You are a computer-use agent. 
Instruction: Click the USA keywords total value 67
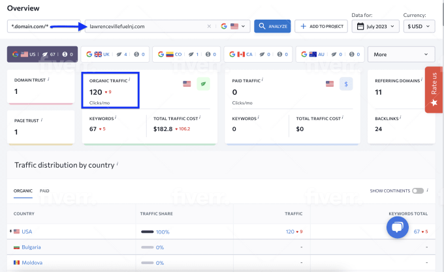tap(417, 232)
